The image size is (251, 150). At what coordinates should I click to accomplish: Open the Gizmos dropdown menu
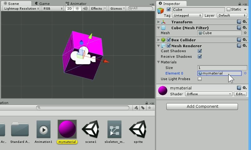118,9
